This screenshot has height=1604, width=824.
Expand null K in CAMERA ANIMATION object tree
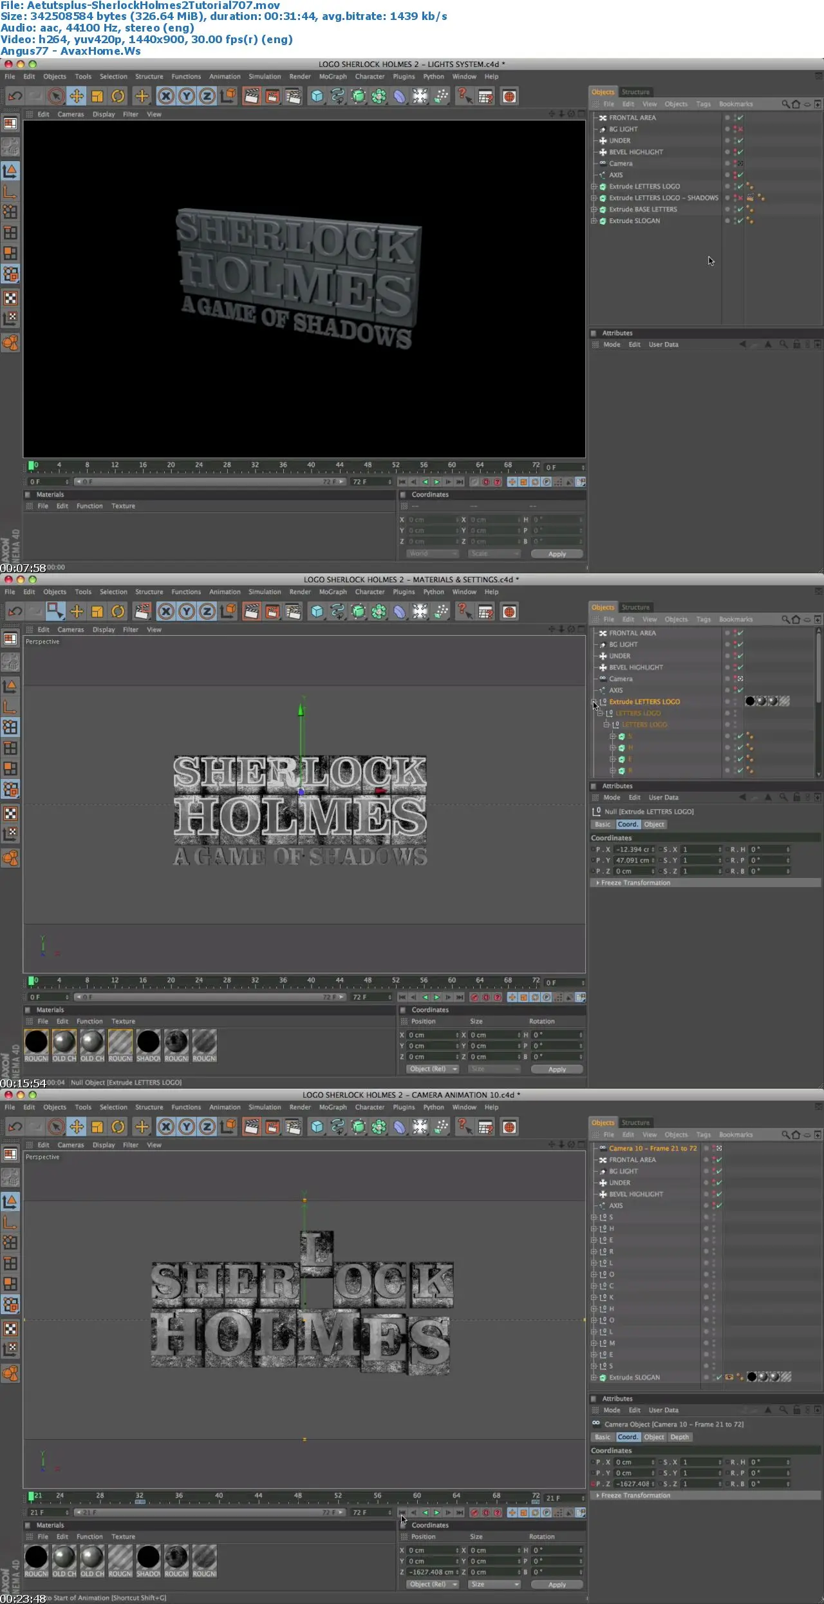click(594, 1297)
